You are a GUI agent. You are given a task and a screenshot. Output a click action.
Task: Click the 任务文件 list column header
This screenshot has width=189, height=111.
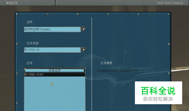tap(55, 70)
